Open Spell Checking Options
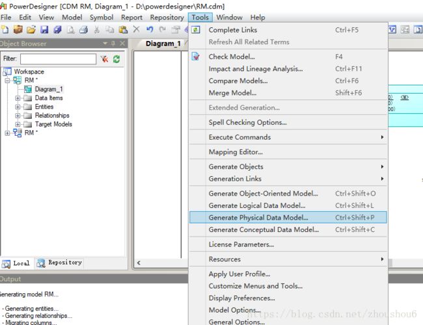 point(288,122)
